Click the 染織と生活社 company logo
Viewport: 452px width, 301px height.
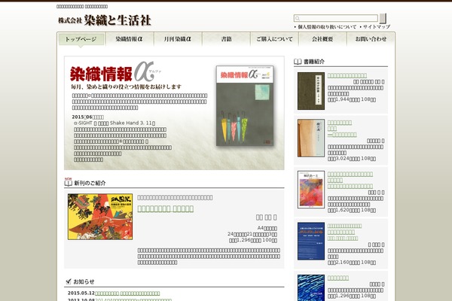click(105, 20)
